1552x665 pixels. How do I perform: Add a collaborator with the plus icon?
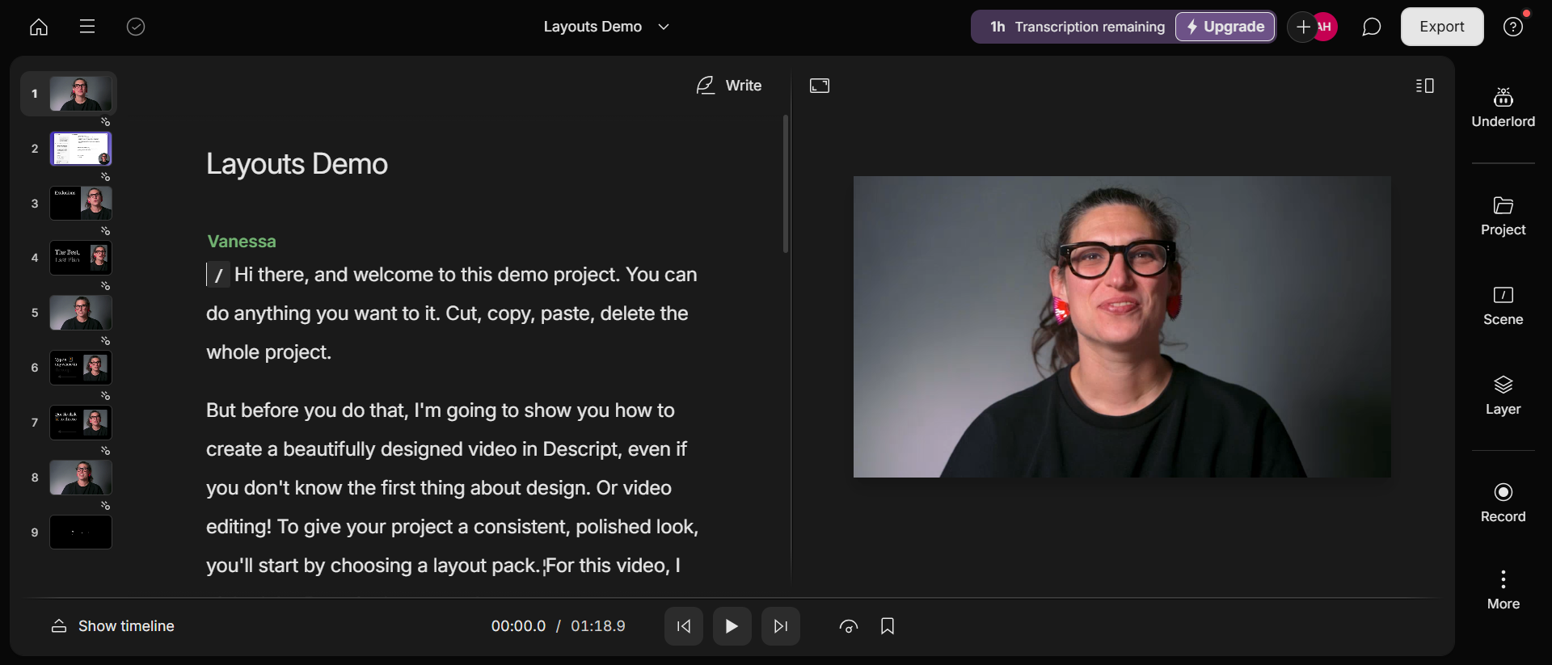point(1302,27)
